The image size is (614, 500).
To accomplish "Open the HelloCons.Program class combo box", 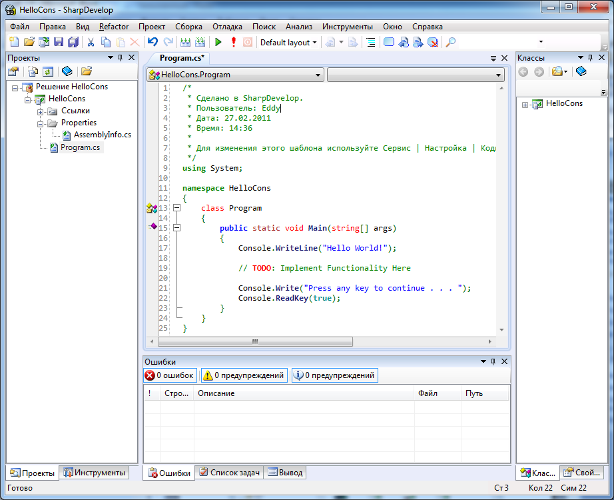I will click(235, 75).
